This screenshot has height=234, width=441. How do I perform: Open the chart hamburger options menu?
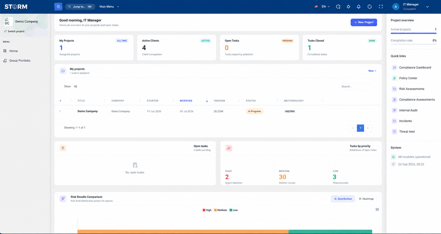coord(377,209)
